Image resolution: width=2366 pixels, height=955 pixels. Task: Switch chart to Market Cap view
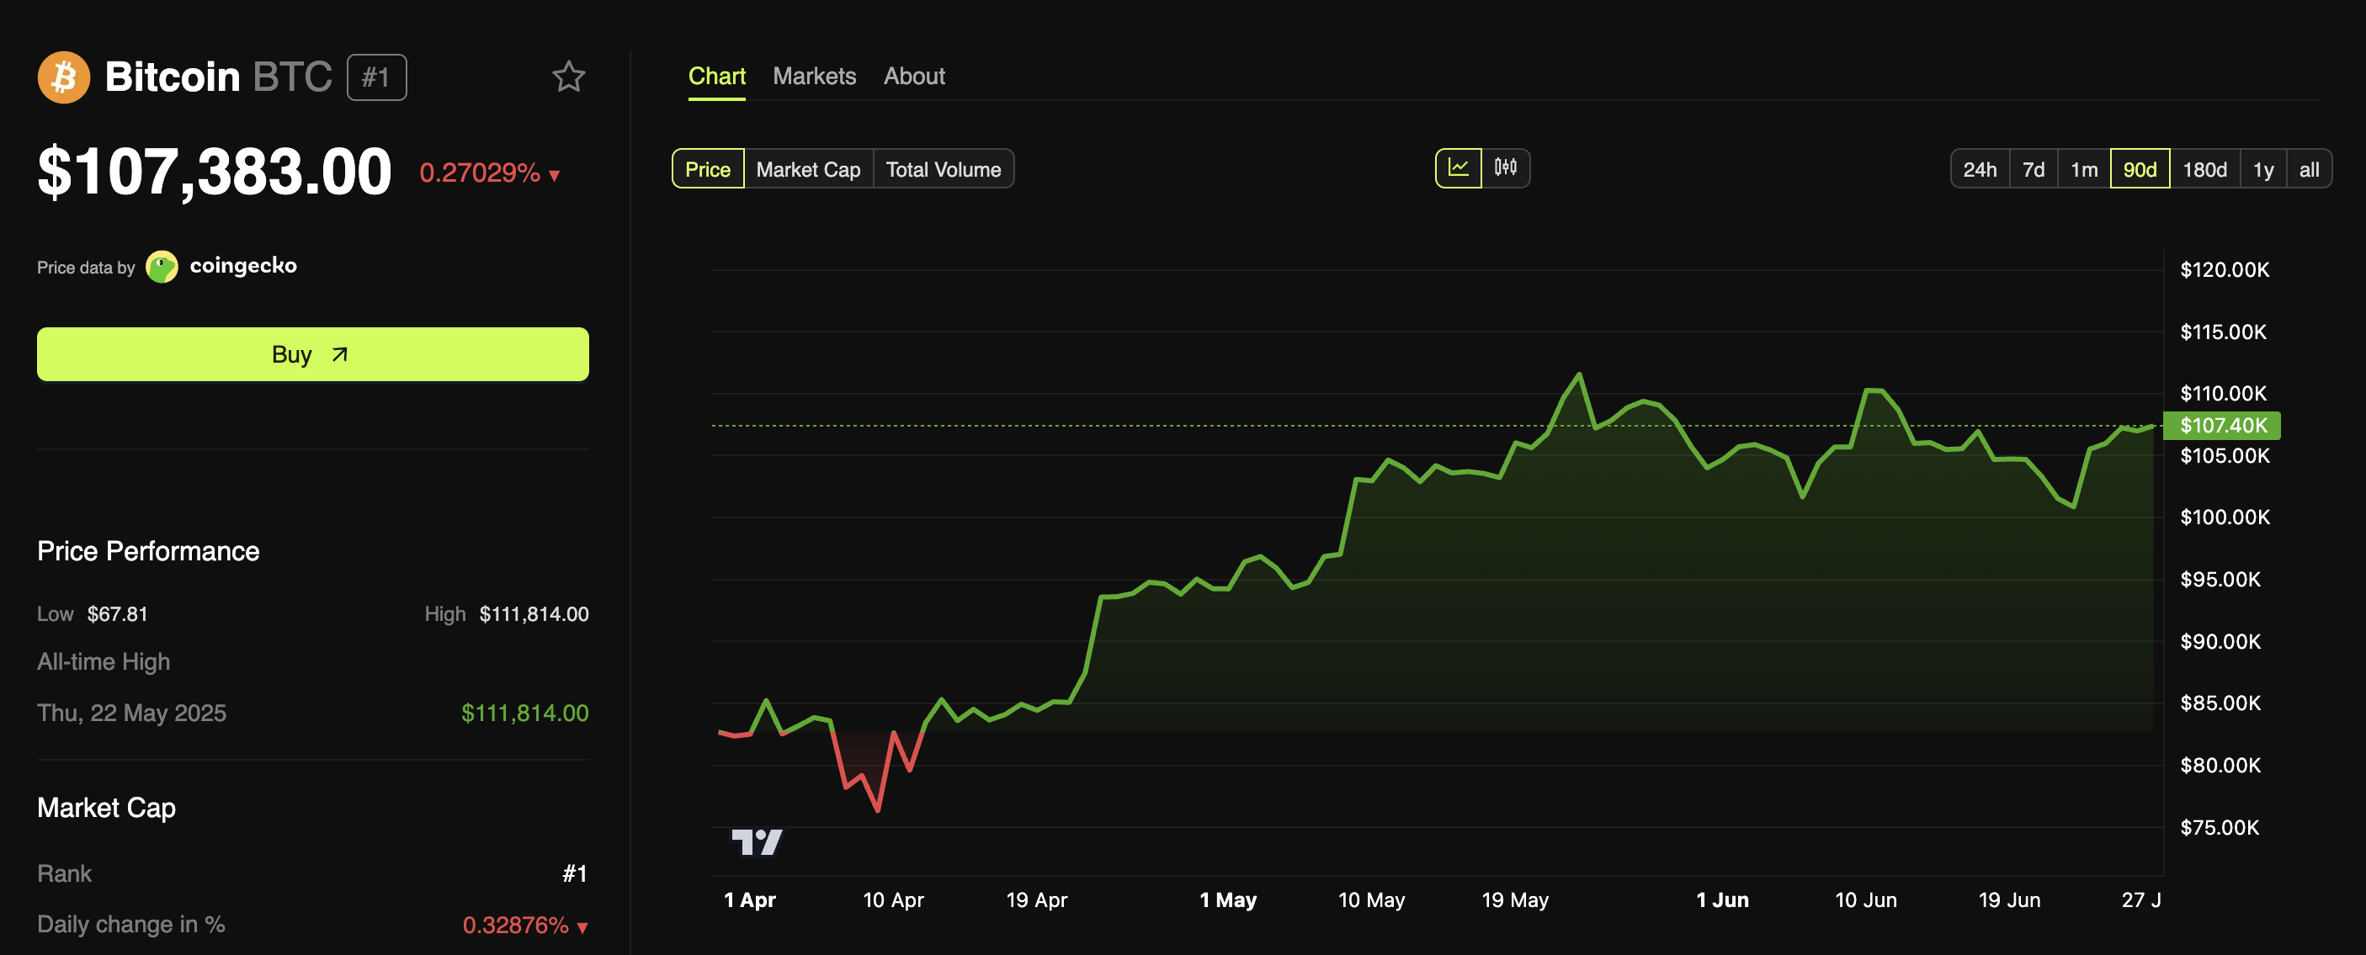(x=807, y=169)
